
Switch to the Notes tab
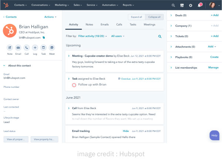[89, 25]
